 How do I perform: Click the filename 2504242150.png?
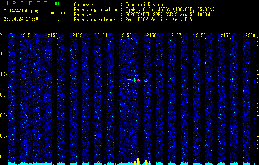(x=21, y=11)
